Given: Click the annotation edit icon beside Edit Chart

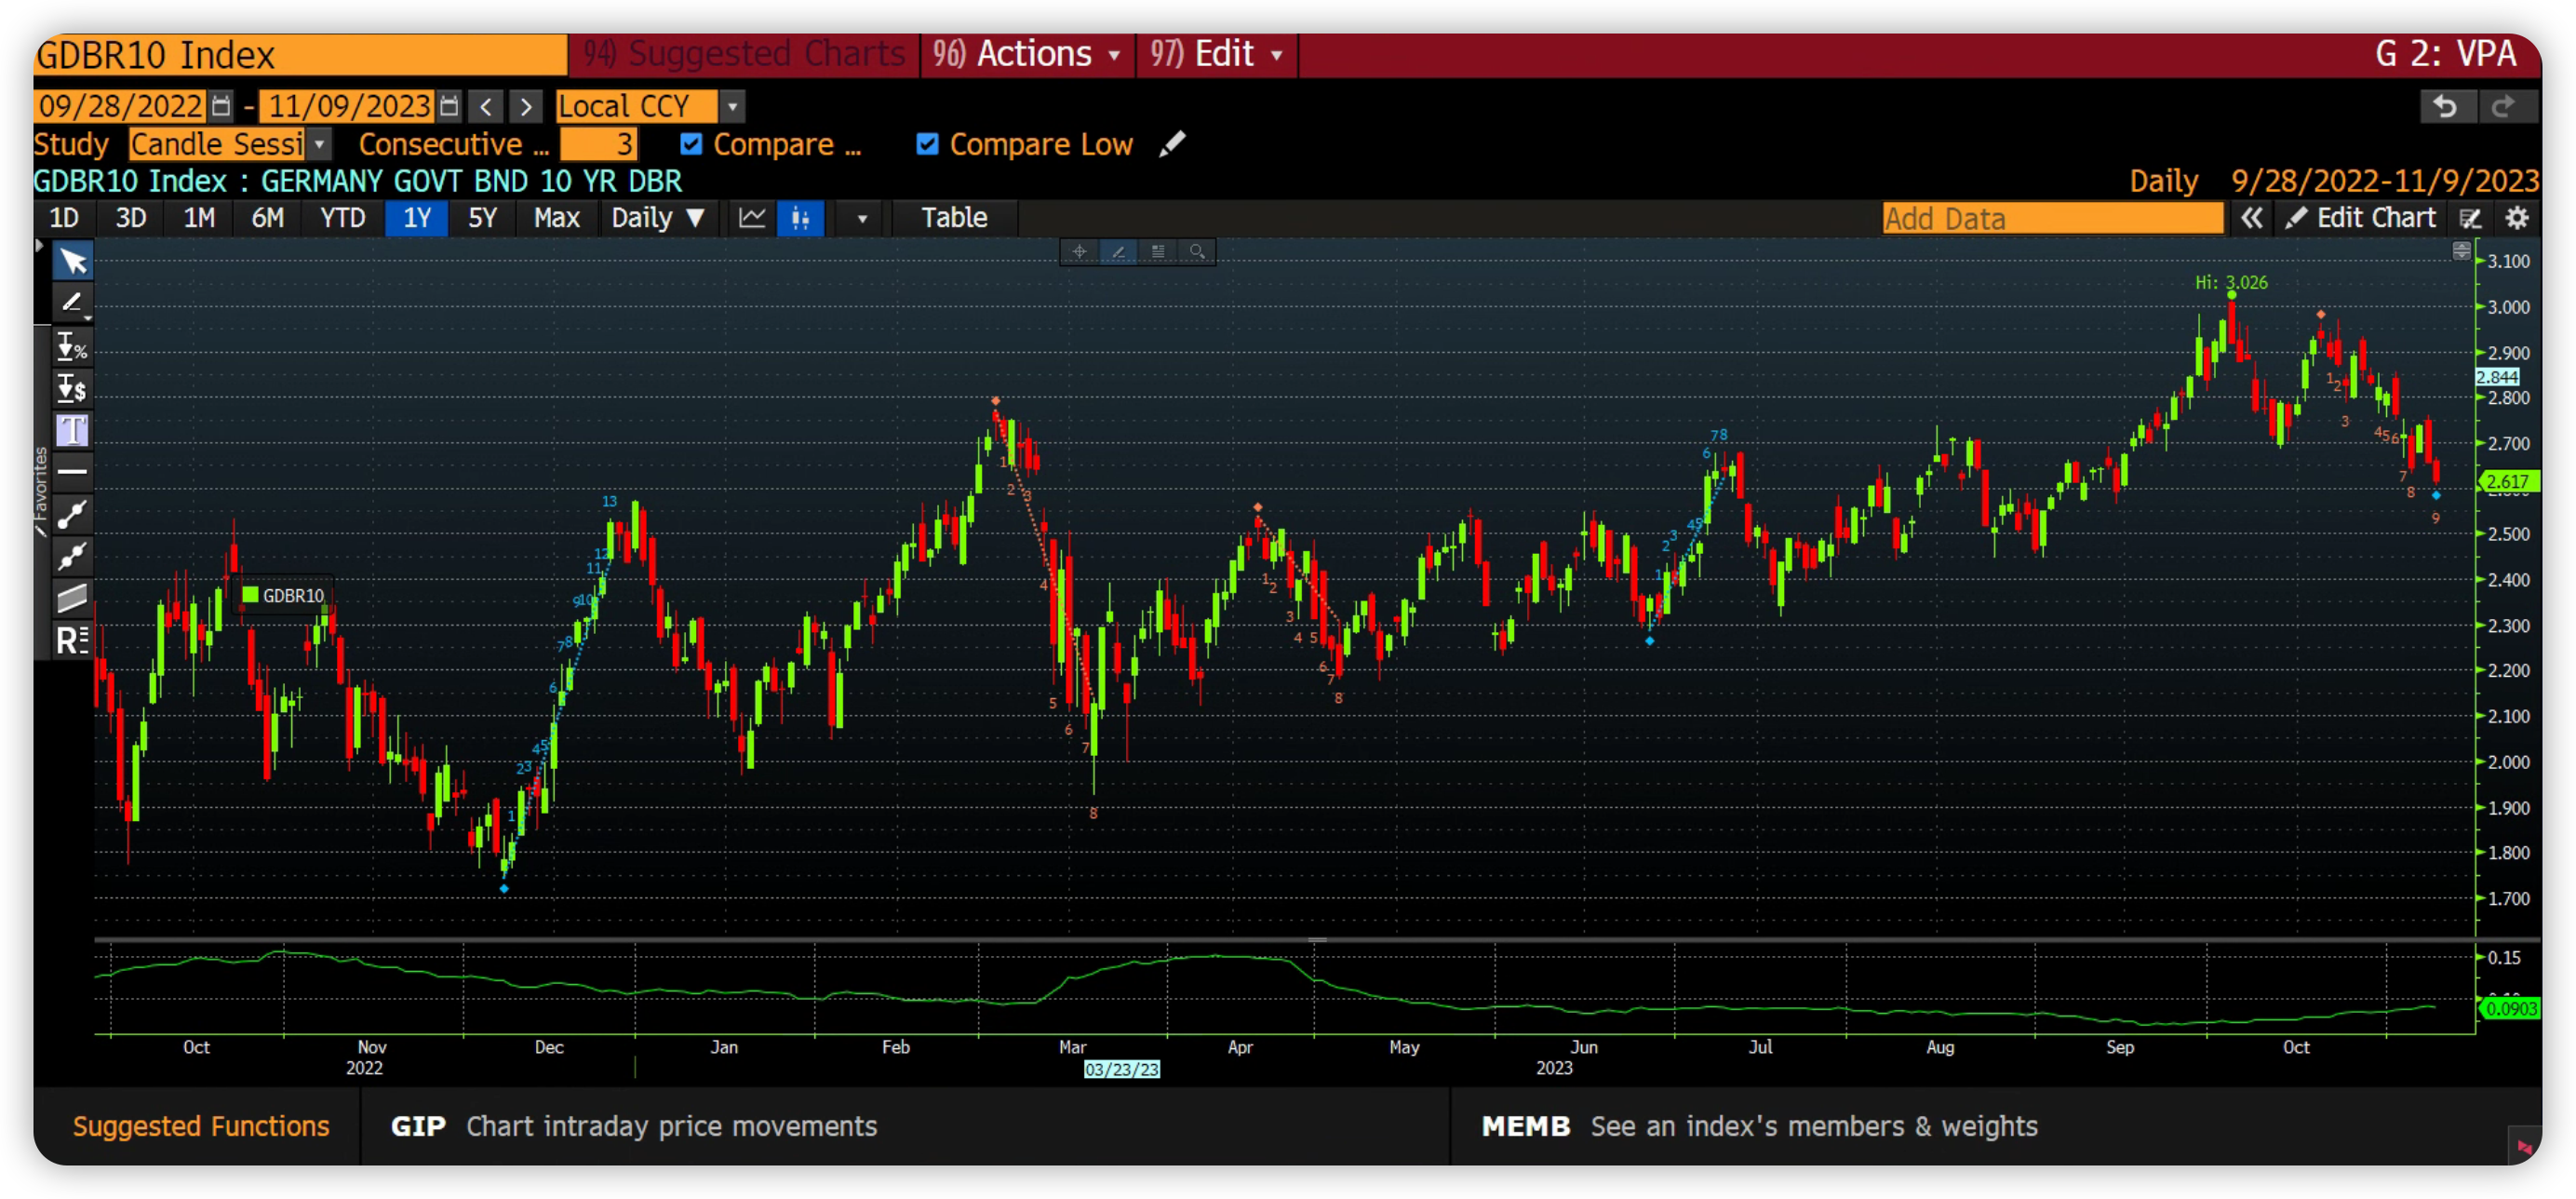Looking at the screenshot, I should (2470, 218).
